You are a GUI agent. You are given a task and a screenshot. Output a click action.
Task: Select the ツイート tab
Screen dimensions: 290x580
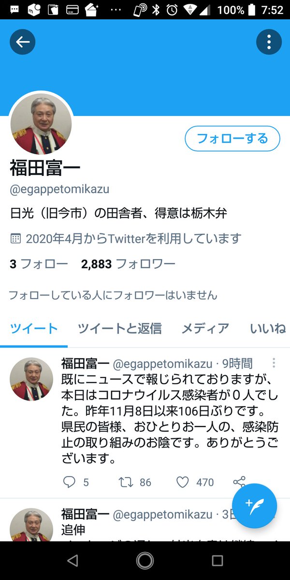pyautogui.click(x=34, y=329)
